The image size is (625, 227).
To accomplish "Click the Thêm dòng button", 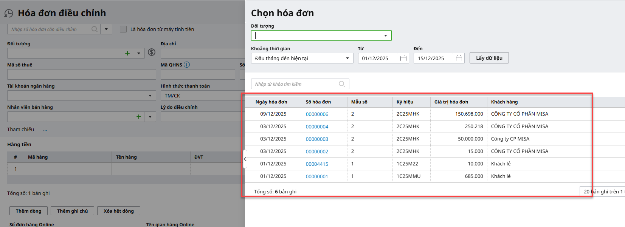I will point(29,211).
